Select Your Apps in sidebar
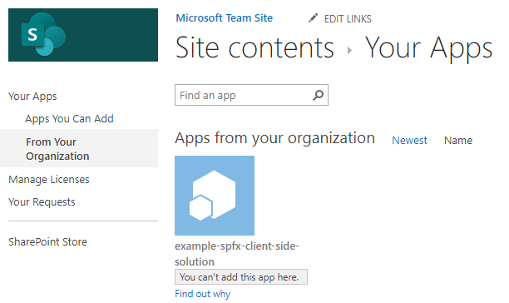The height and width of the screenshot is (303, 509). (x=32, y=96)
